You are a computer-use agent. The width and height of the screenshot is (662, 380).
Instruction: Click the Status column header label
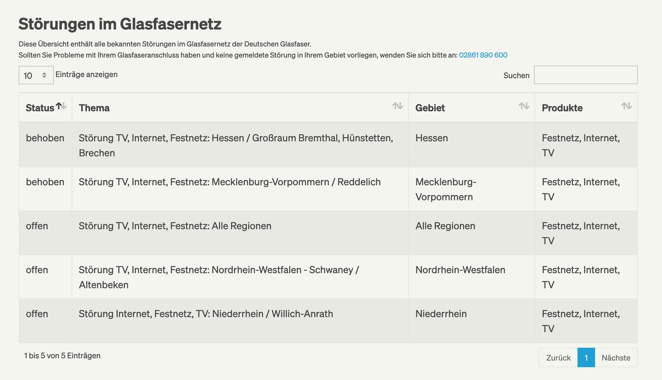point(40,108)
